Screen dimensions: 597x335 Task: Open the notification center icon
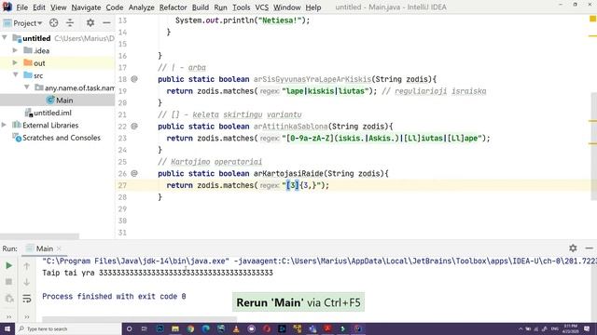(x=587, y=328)
